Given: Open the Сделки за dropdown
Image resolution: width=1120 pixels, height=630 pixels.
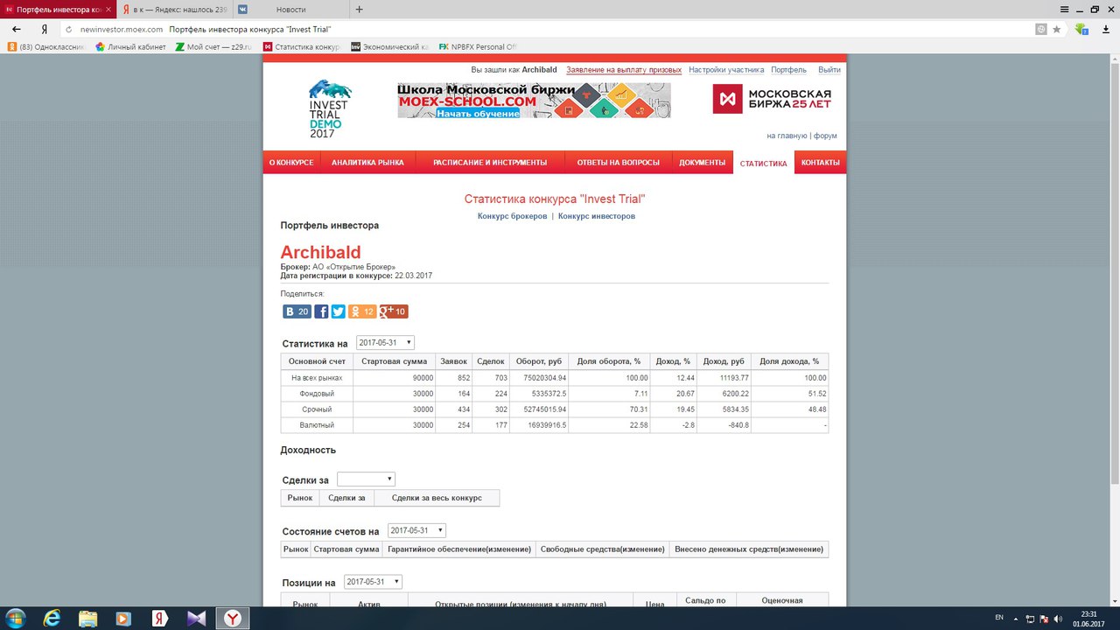Looking at the screenshot, I should click(367, 479).
